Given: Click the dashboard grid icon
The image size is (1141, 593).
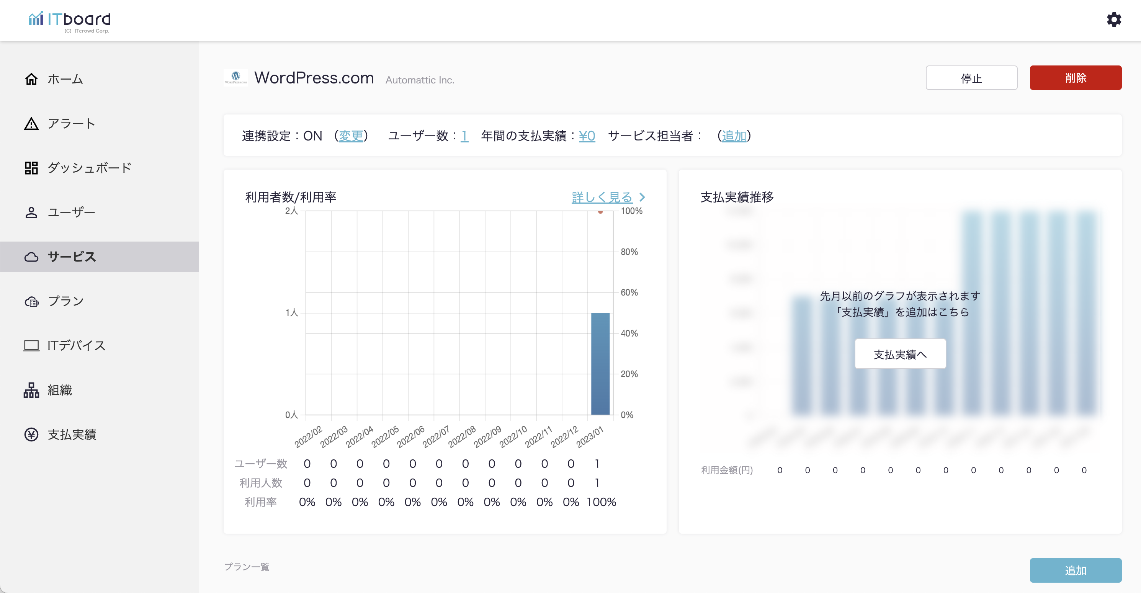Looking at the screenshot, I should tap(31, 168).
